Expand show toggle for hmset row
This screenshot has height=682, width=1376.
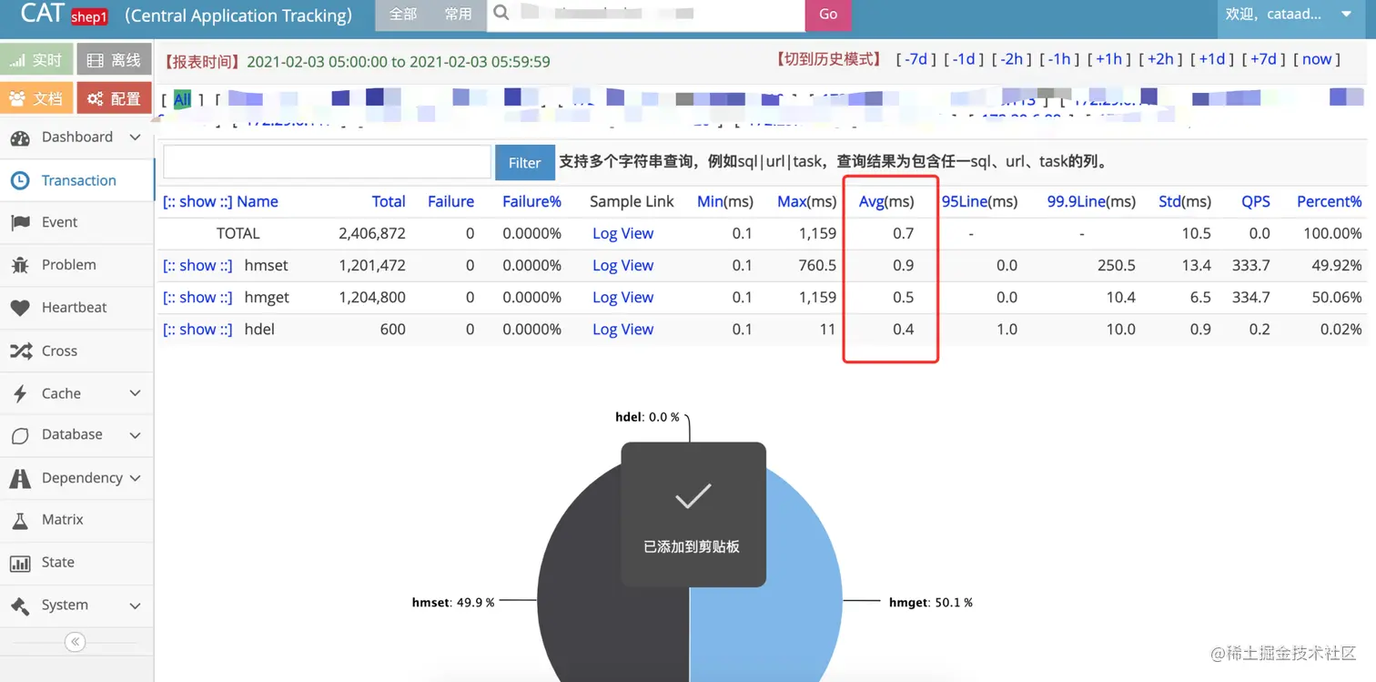click(x=197, y=266)
